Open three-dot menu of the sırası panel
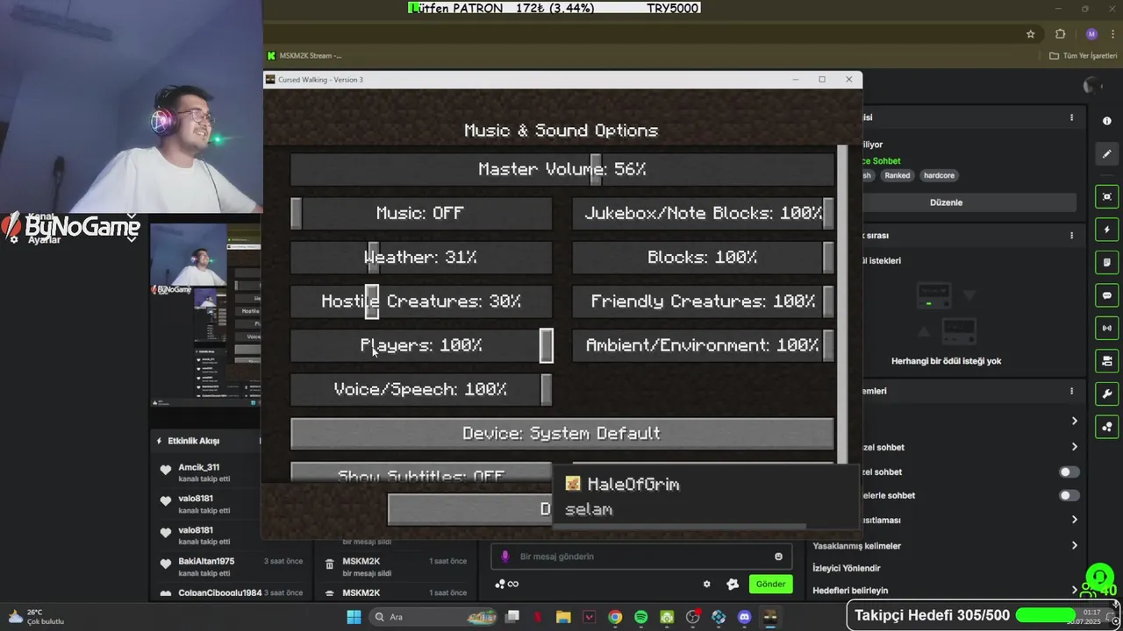Screen dimensions: 1123x631 pos(1071,236)
